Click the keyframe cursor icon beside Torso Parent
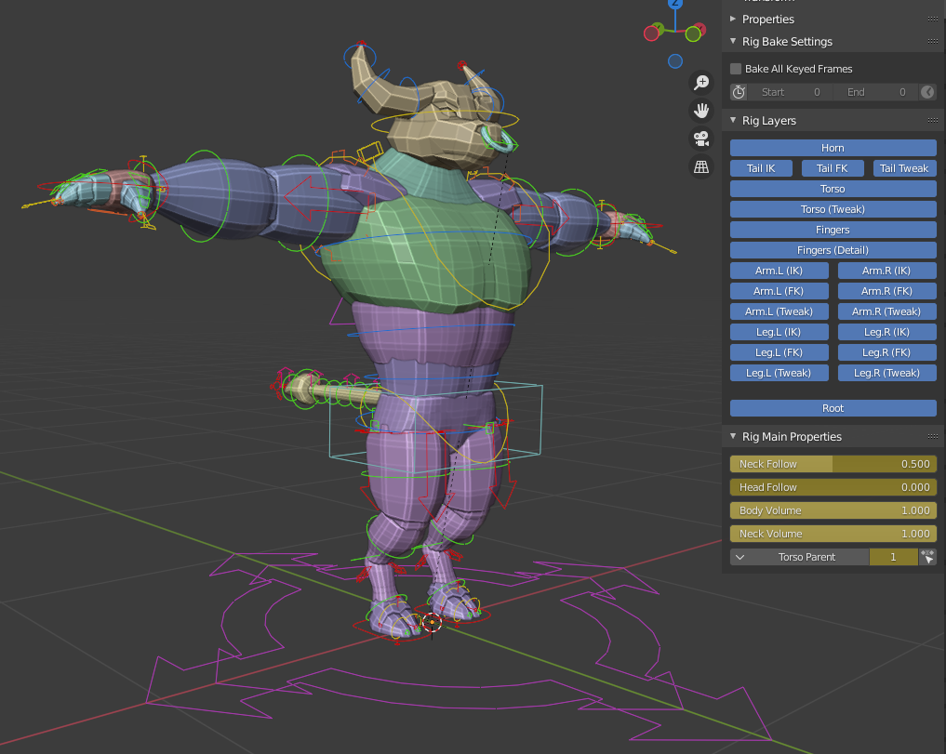This screenshot has width=946, height=754. (x=927, y=557)
